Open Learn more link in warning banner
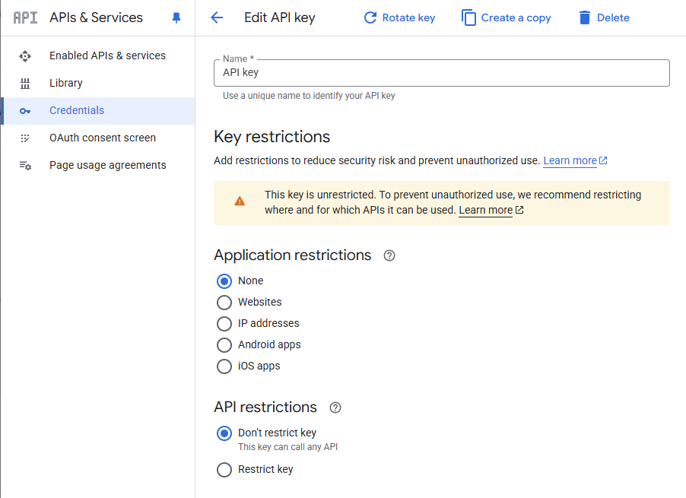 (486, 210)
